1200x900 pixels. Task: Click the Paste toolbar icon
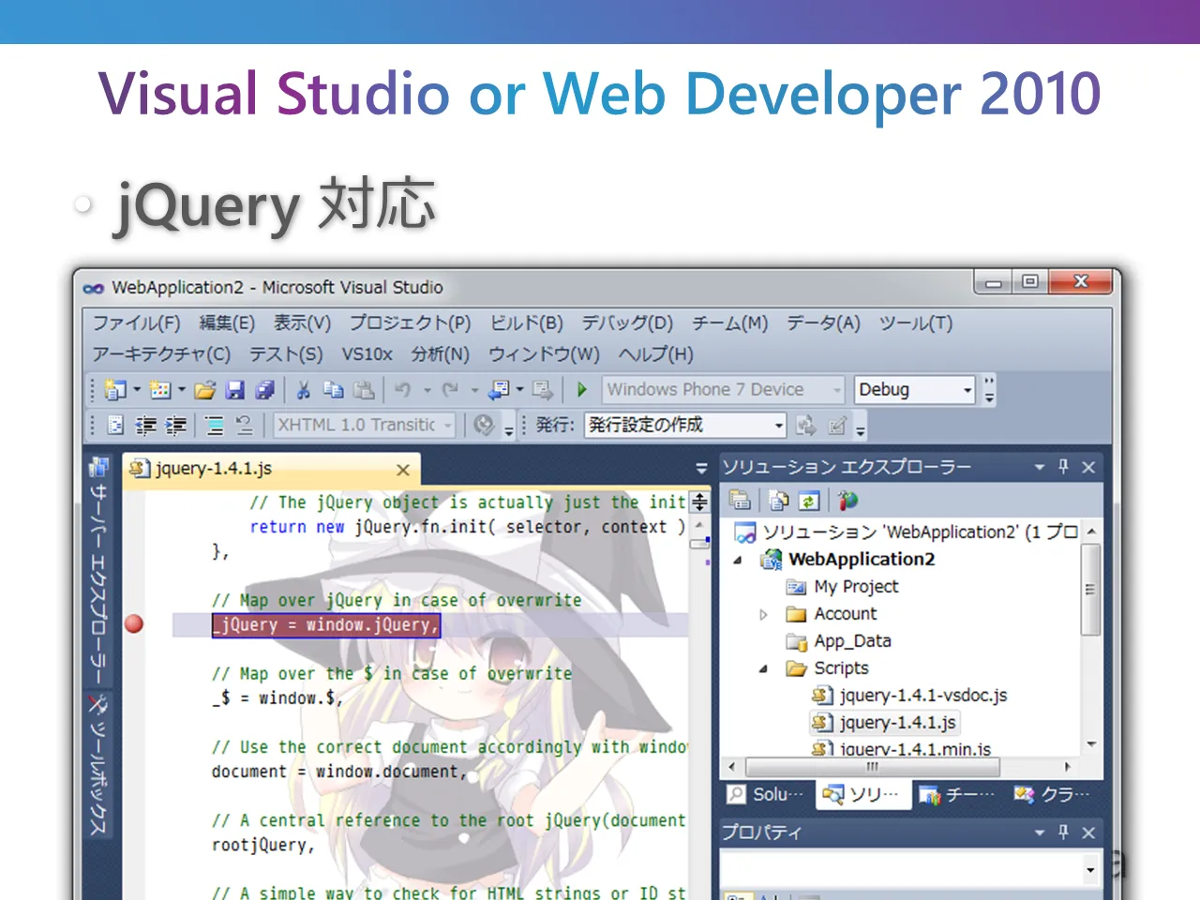(x=365, y=389)
